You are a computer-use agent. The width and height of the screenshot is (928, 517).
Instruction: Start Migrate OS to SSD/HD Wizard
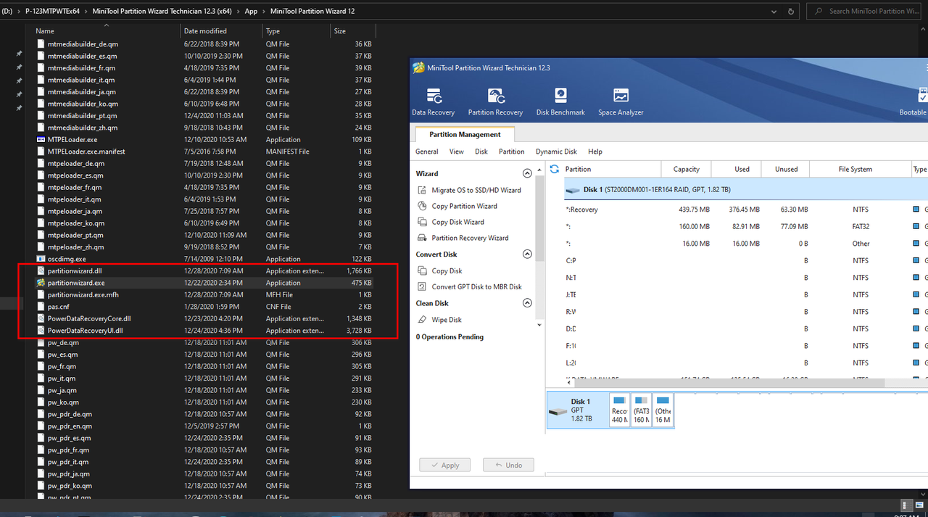click(470, 190)
